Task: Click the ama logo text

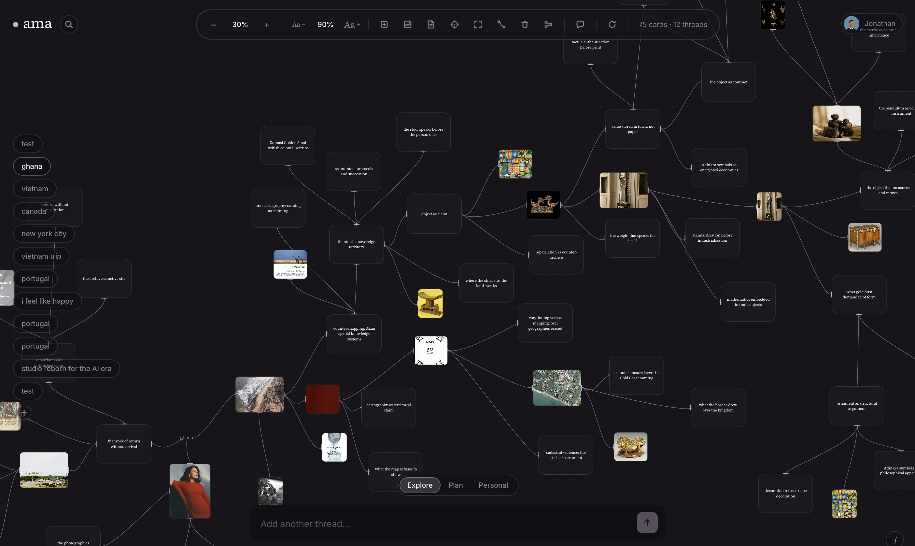Action: [37, 24]
